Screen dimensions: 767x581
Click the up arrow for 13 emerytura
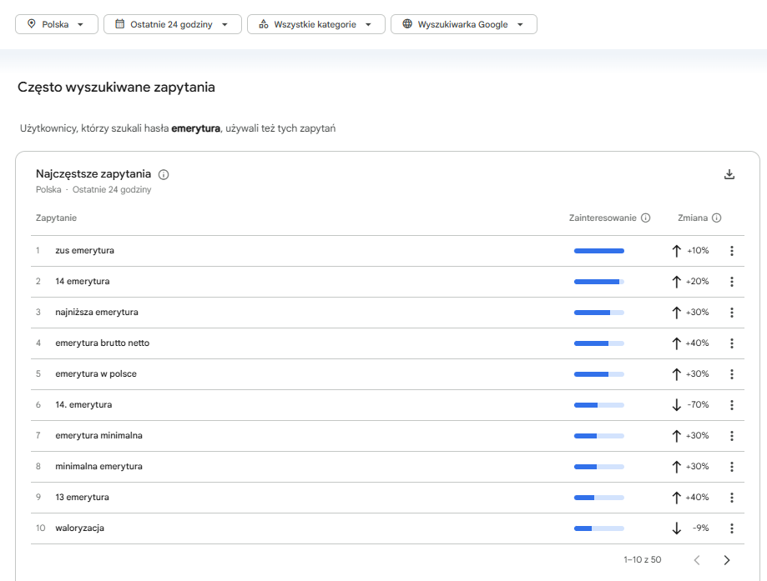pos(677,498)
